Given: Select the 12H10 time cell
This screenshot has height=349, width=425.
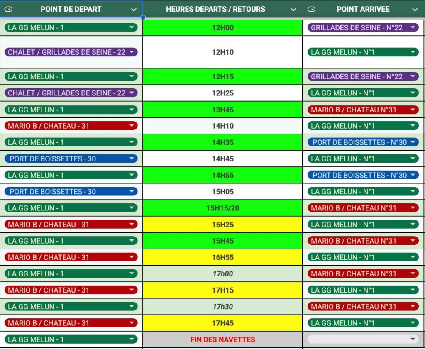Looking at the screenshot, I should [x=222, y=52].
